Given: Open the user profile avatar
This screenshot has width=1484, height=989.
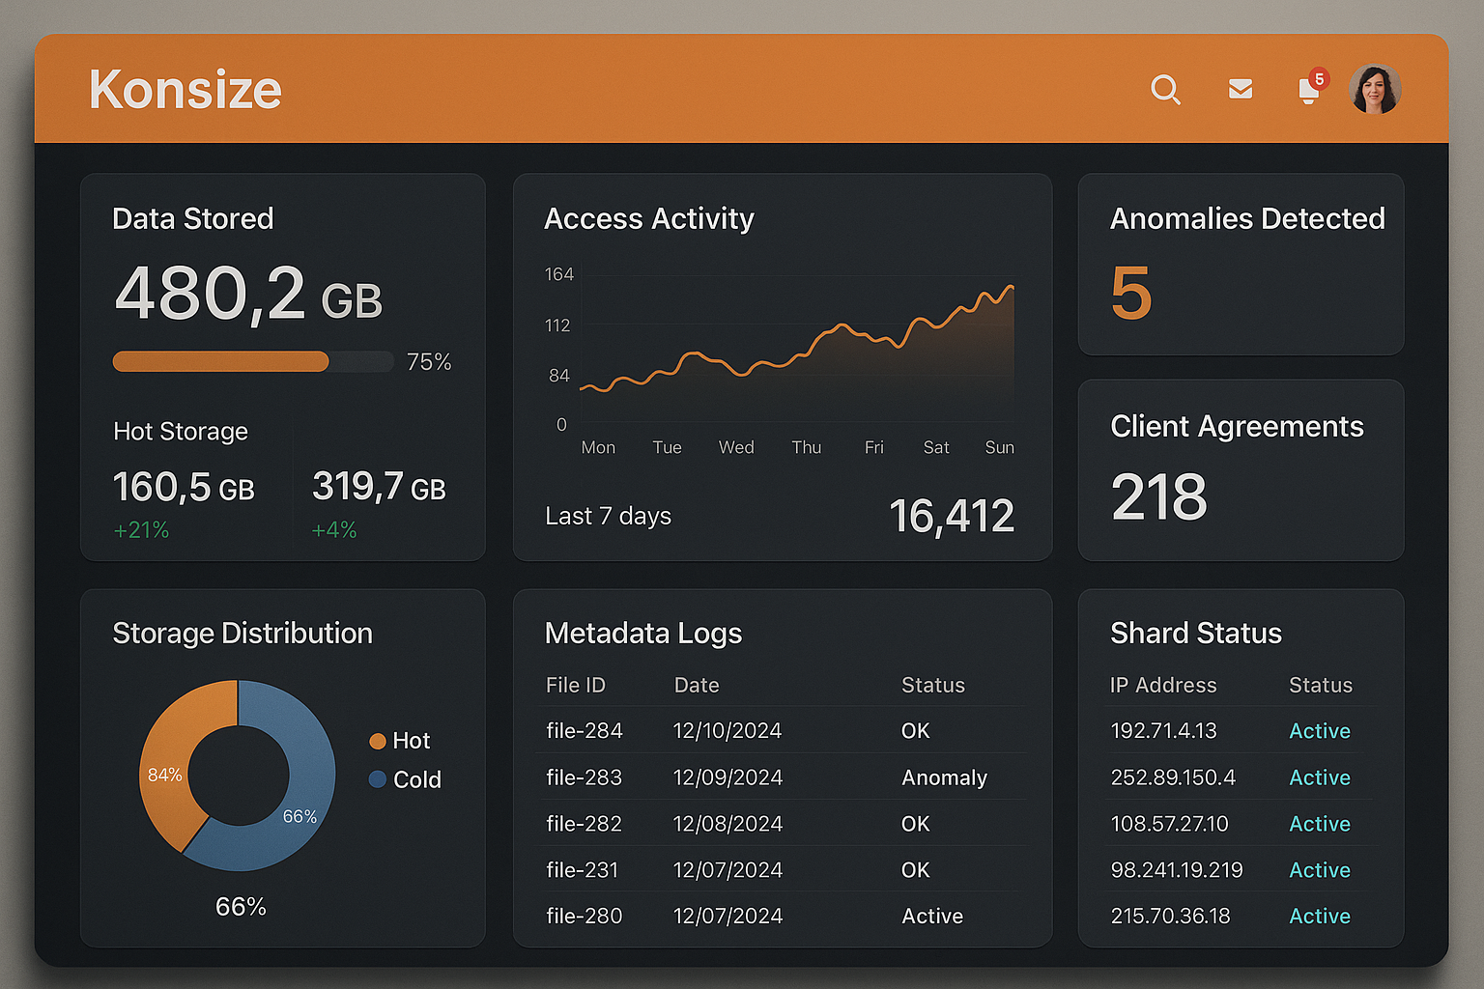Looking at the screenshot, I should [x=1375, y=90].
